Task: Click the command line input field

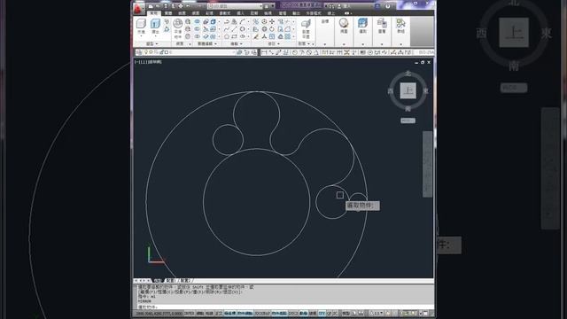Action: coord(285,307)
